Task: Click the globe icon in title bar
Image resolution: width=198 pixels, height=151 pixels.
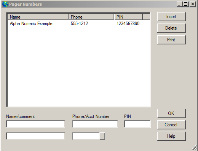Action: [5, 4]
